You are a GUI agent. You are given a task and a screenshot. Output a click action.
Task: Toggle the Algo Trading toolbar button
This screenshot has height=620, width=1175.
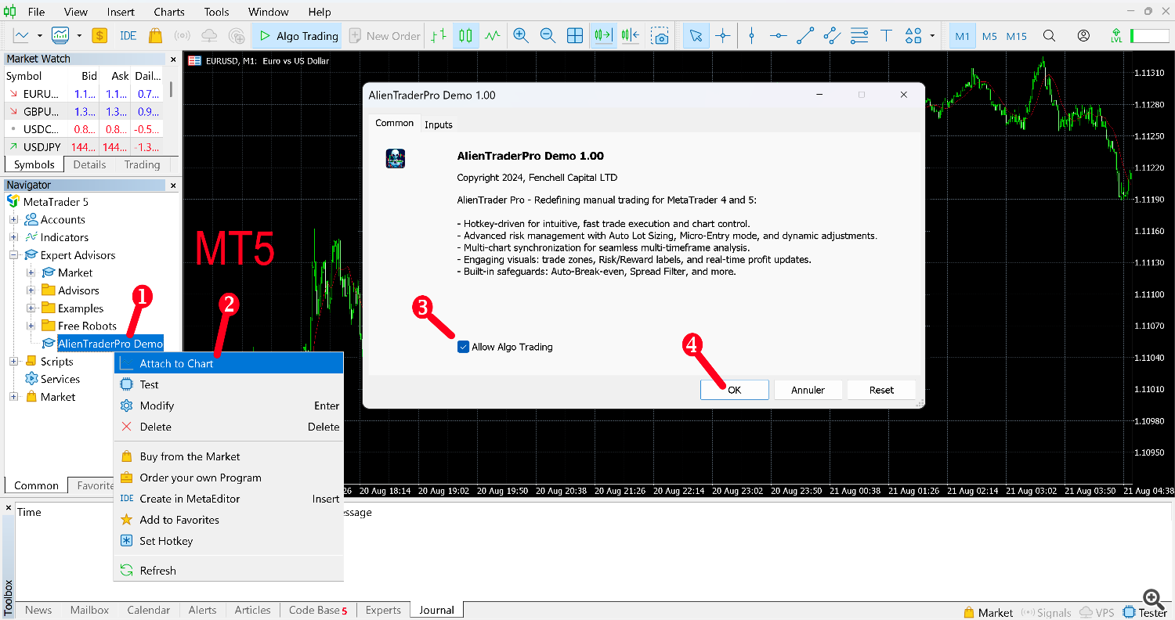(298, 35)
